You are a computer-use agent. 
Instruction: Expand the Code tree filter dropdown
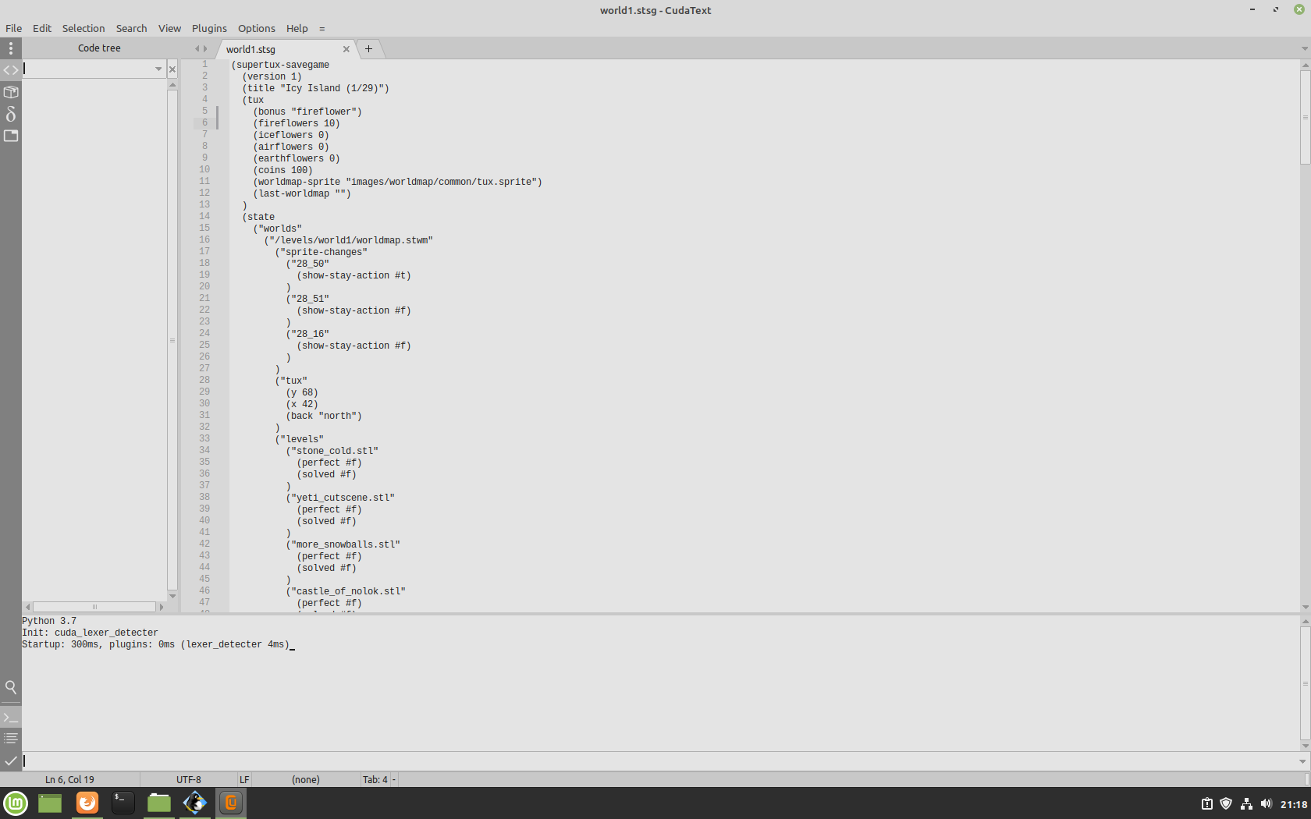click(x=158, y=69)
